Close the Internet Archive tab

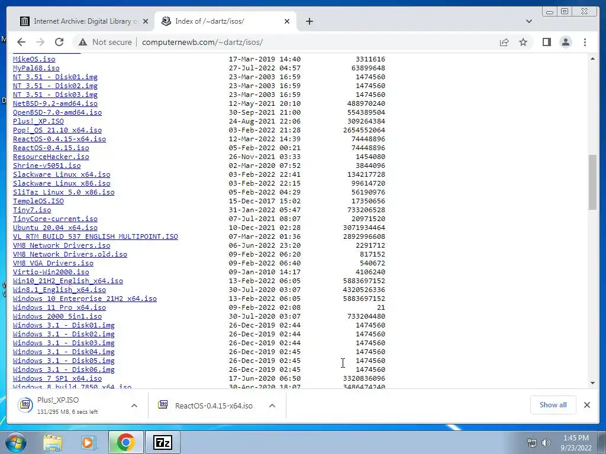tap(146, 21)
